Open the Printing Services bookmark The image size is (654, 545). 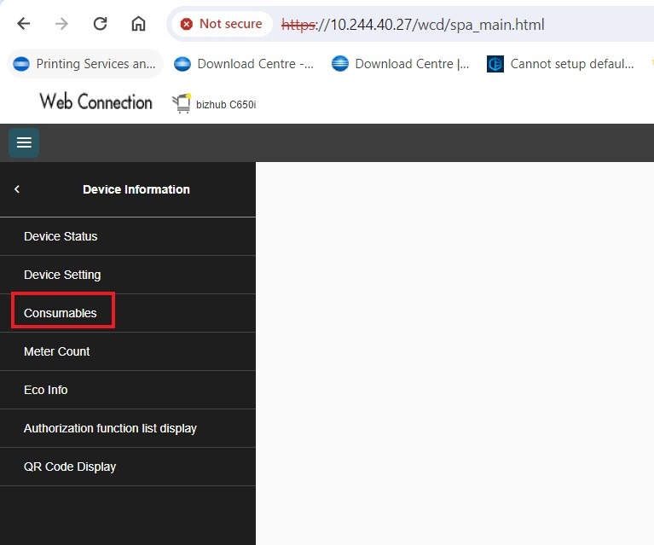tap(85, 64)
